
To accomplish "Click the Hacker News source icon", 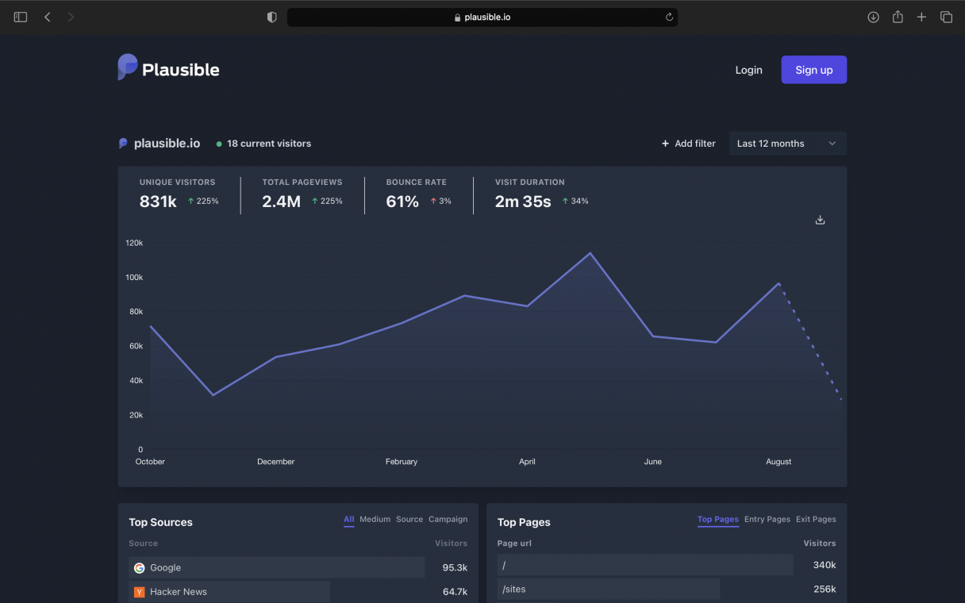I will click(x=140, y=592).
